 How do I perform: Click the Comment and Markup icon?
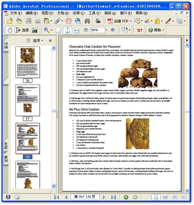(x=137, y=21)
